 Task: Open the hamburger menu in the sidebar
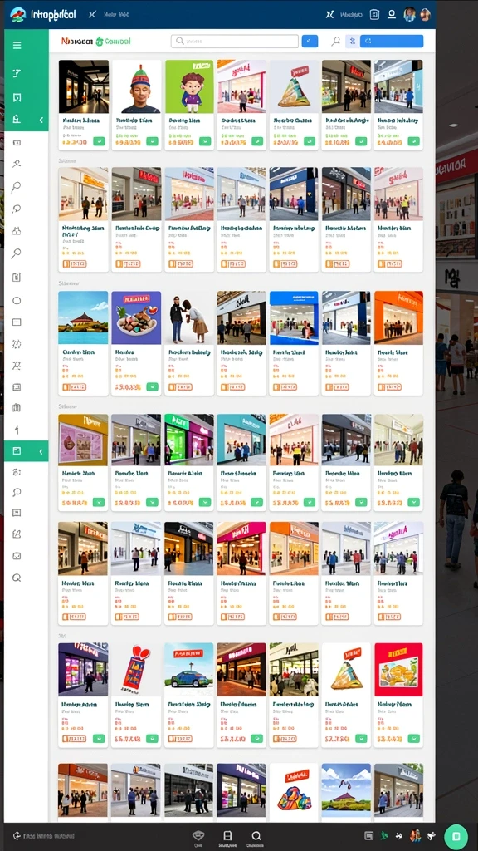pos(17,45)
